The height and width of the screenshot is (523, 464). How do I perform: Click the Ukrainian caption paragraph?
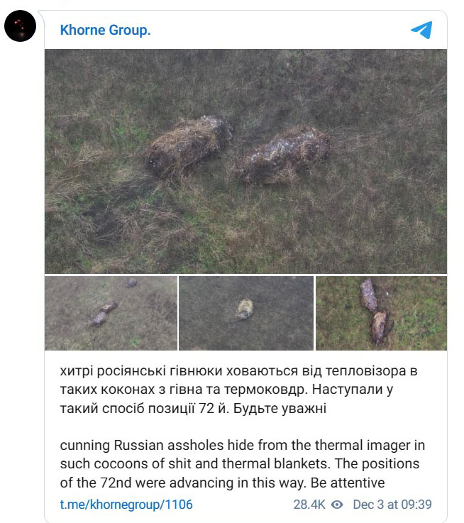(238, 390)
